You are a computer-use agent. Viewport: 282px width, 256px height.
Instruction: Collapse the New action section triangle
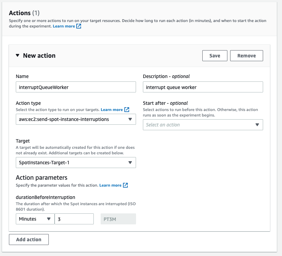pos(18,55)
